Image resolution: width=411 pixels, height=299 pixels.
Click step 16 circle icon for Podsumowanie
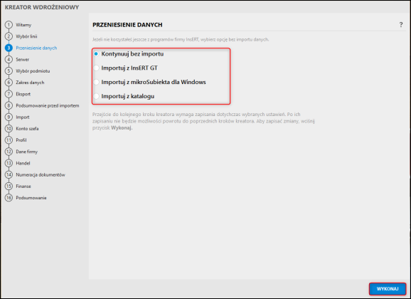pos(9,198)
